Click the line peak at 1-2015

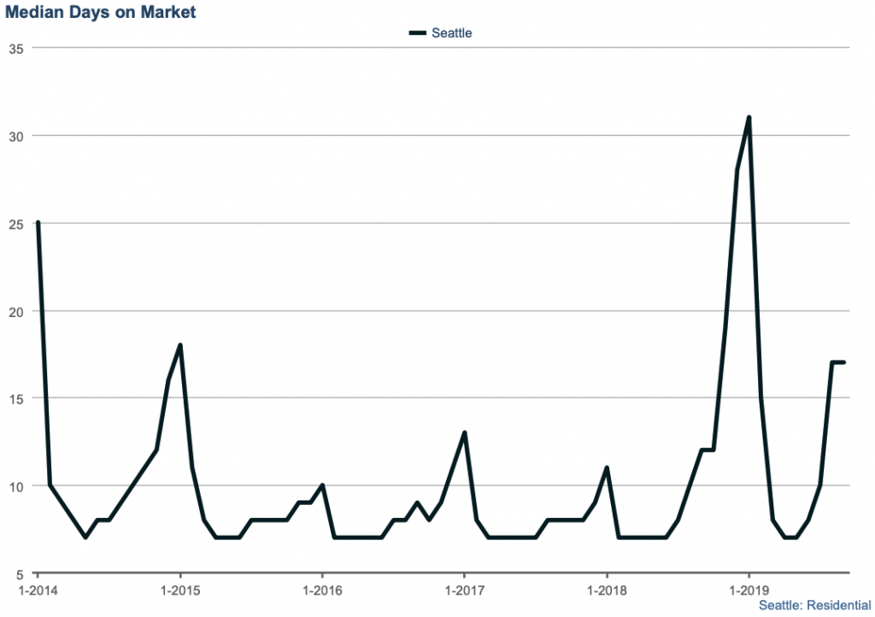[180, 345]
